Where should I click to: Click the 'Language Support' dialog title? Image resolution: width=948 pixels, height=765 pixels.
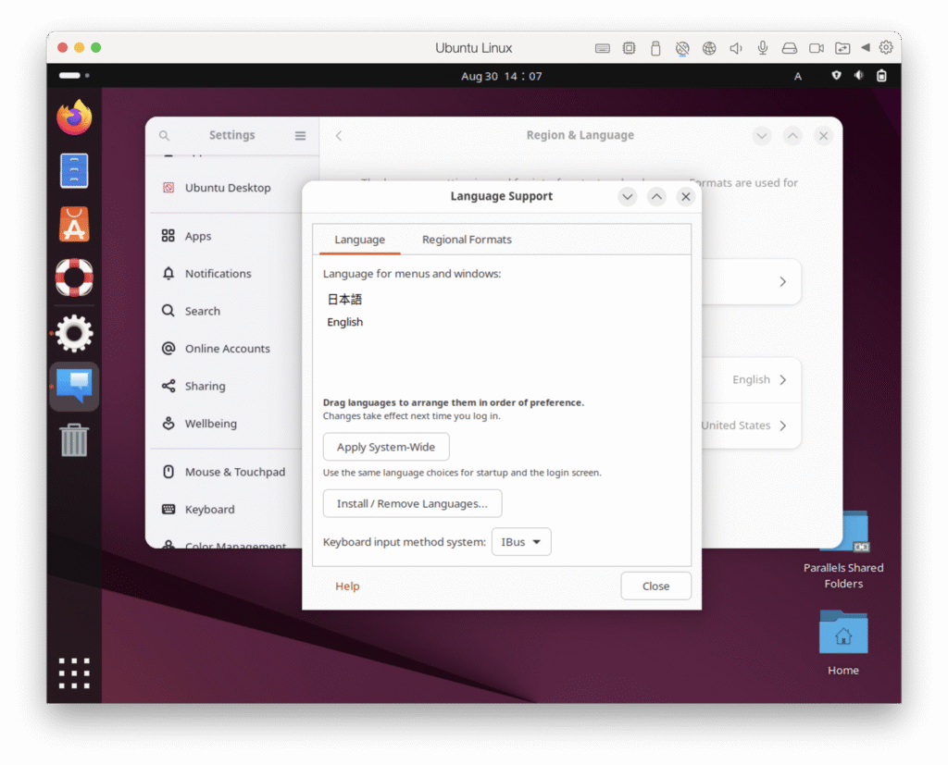tap(501, 196)
